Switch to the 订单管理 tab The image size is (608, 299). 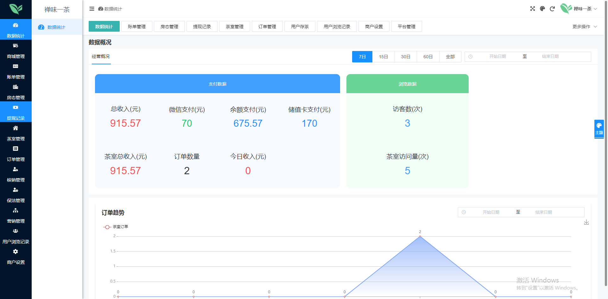[x=267, y=27]
